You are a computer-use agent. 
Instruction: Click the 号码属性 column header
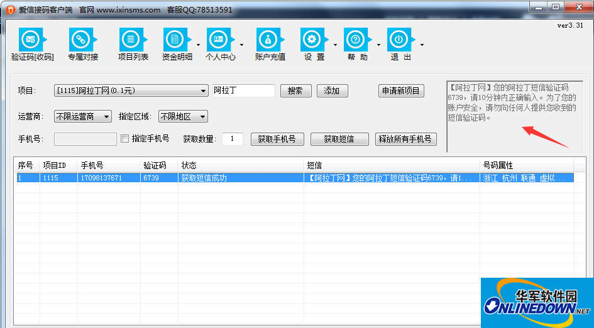pos(527,165)
